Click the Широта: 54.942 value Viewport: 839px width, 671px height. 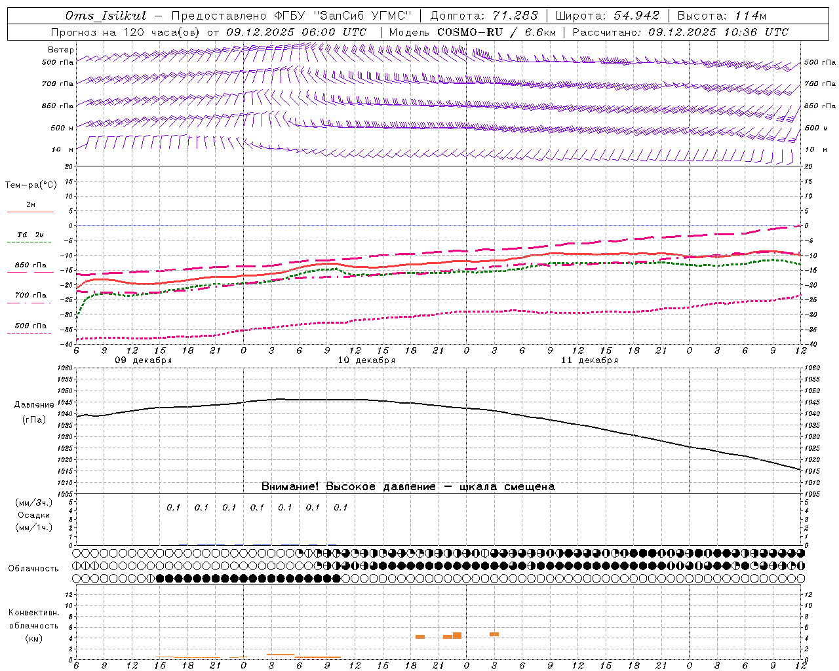[607, 16]
